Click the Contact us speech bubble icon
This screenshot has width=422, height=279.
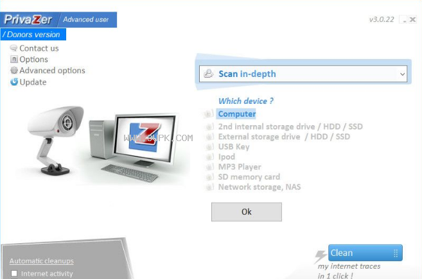coord(13,48)
